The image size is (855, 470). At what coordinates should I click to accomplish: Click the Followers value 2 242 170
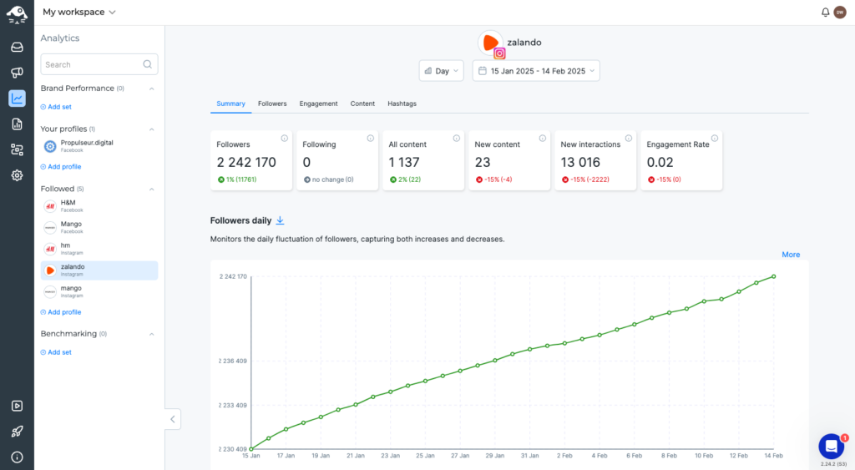point(246,163)
